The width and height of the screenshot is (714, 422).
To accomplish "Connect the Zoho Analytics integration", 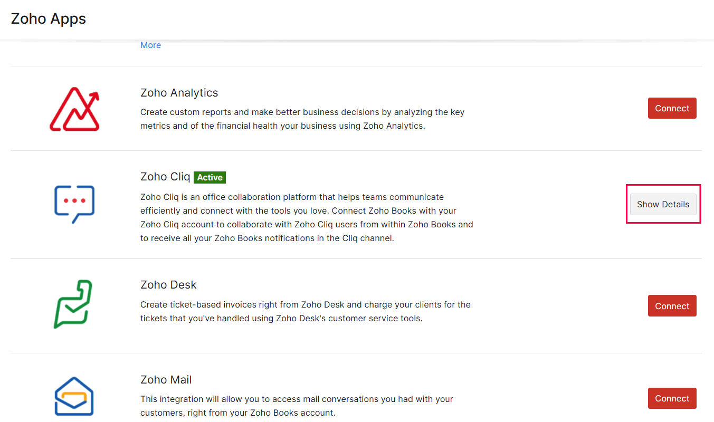I will (672, 108).
